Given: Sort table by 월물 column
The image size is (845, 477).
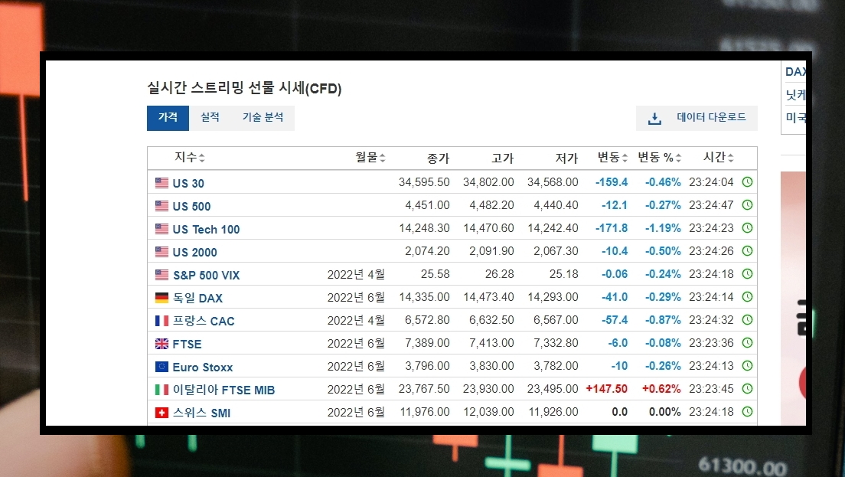Looking at the screenshot, I should [370, 158].
